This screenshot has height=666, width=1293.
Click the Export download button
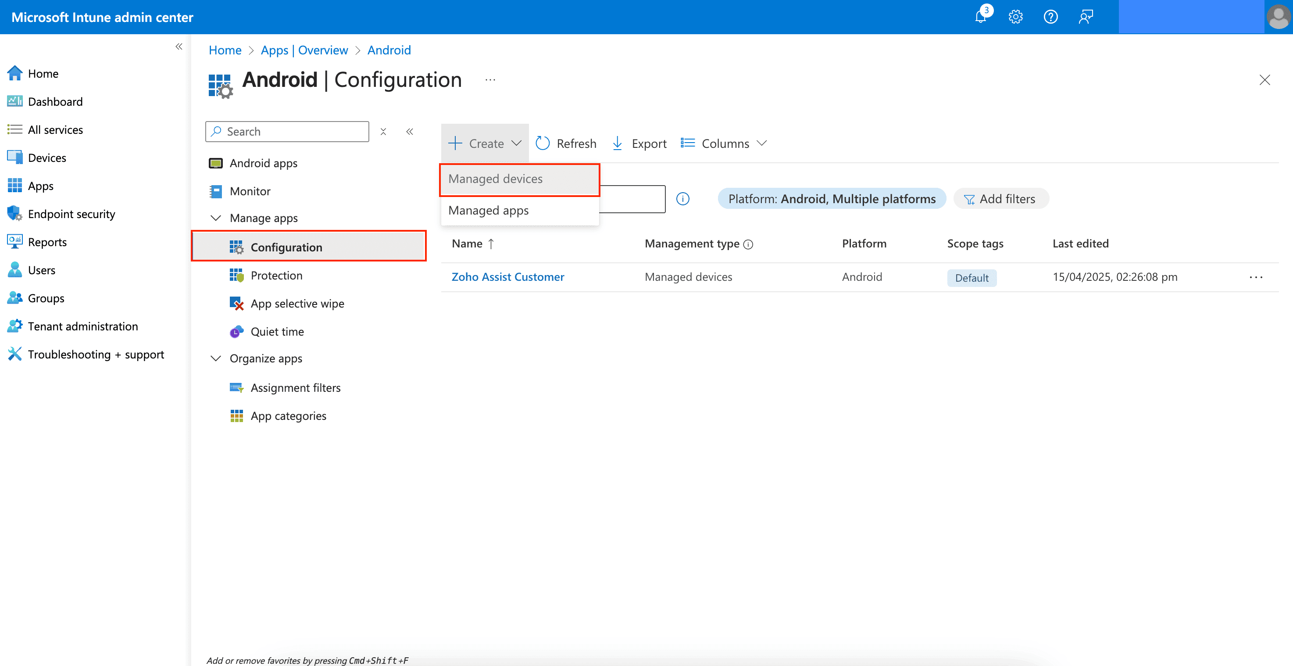[639, 143]
